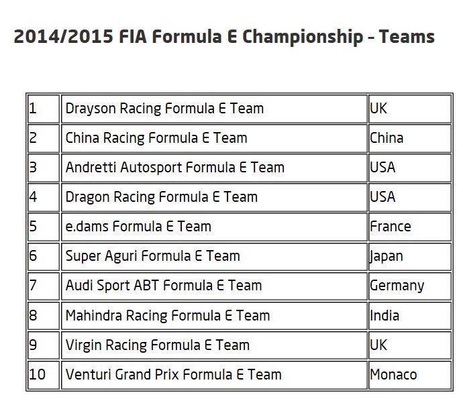Click Mahindra Racing Formula E Team entry

pyautogui.click(x=214, y=316)
